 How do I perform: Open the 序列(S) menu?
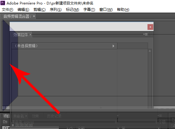56,10
